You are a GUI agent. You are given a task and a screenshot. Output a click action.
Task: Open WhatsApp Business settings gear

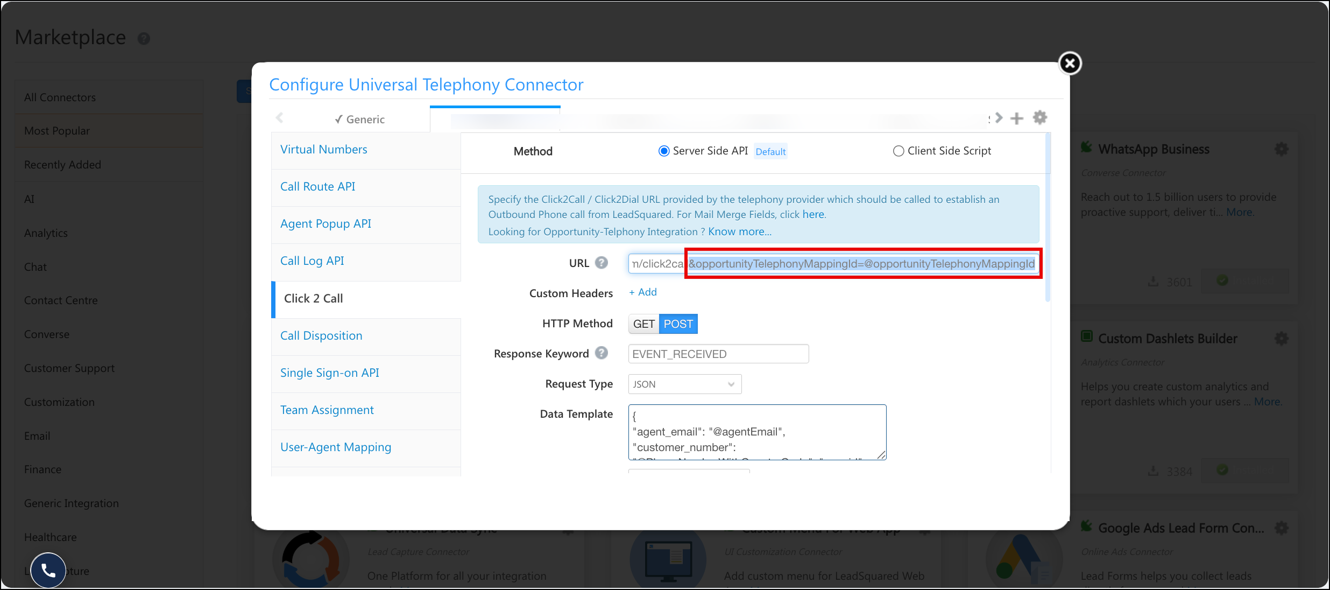[x=1282, y=149]
